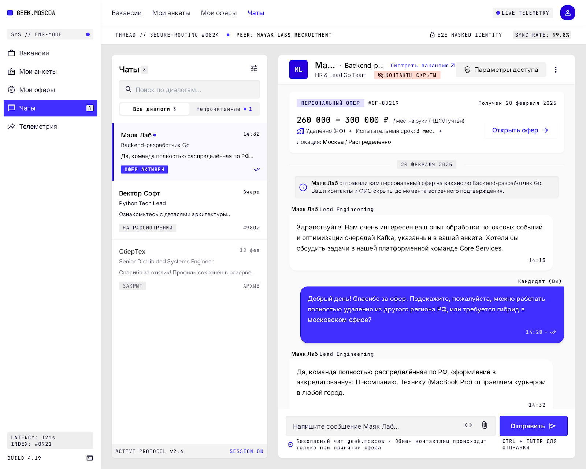
Task: Open terminal icon next to BUILD 4.19
Action: pyautogui.click(x=90, y=458)
